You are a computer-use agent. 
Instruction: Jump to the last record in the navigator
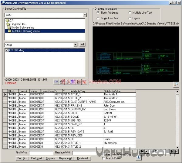(x=176, y=151)
